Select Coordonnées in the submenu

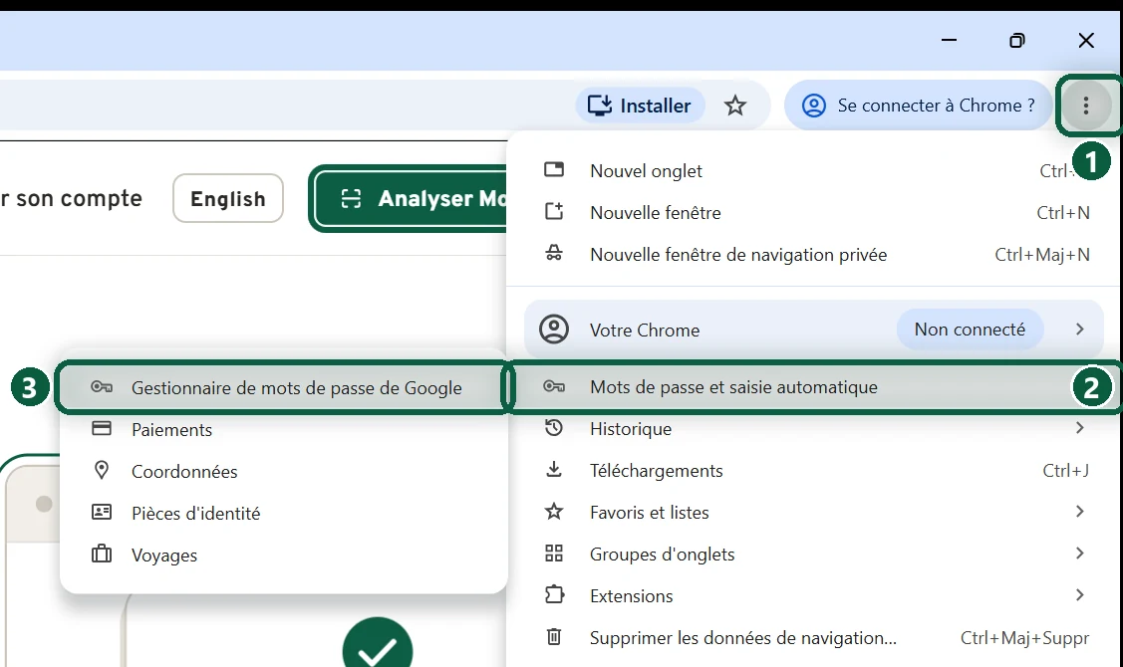(284, 472)
